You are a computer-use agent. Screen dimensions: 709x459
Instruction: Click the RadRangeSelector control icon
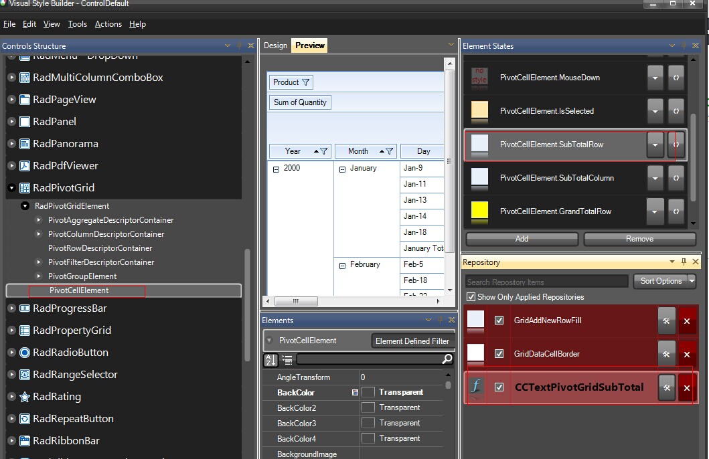(x=25, y=375)
